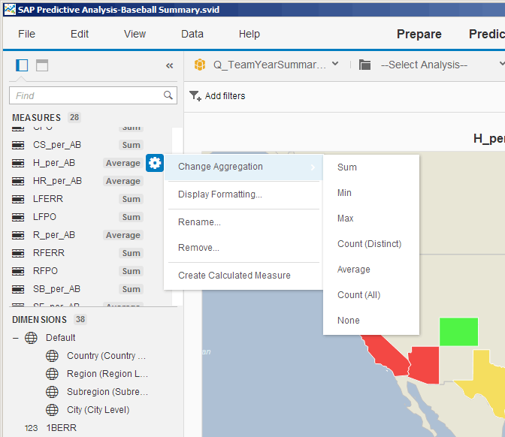Click the Sum badge on LFERR
The width and height of the screenshot is (505, 437).
[x=131, y=199]
